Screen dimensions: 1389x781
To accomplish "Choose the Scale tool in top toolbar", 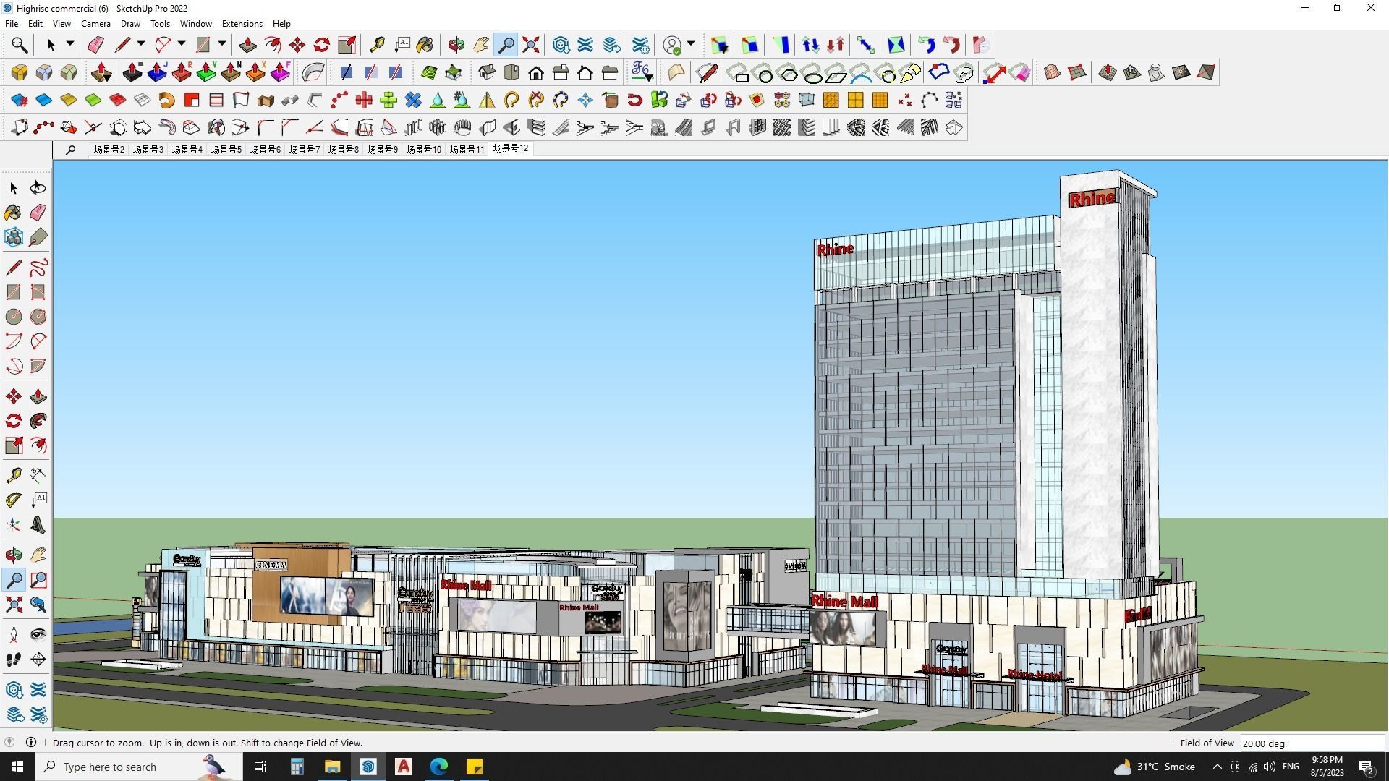I will pyautogui.click(x=347, y=45).
